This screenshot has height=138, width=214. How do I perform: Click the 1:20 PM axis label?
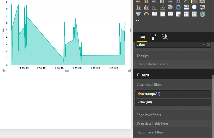pyautogui.click(x=77, y=68)
